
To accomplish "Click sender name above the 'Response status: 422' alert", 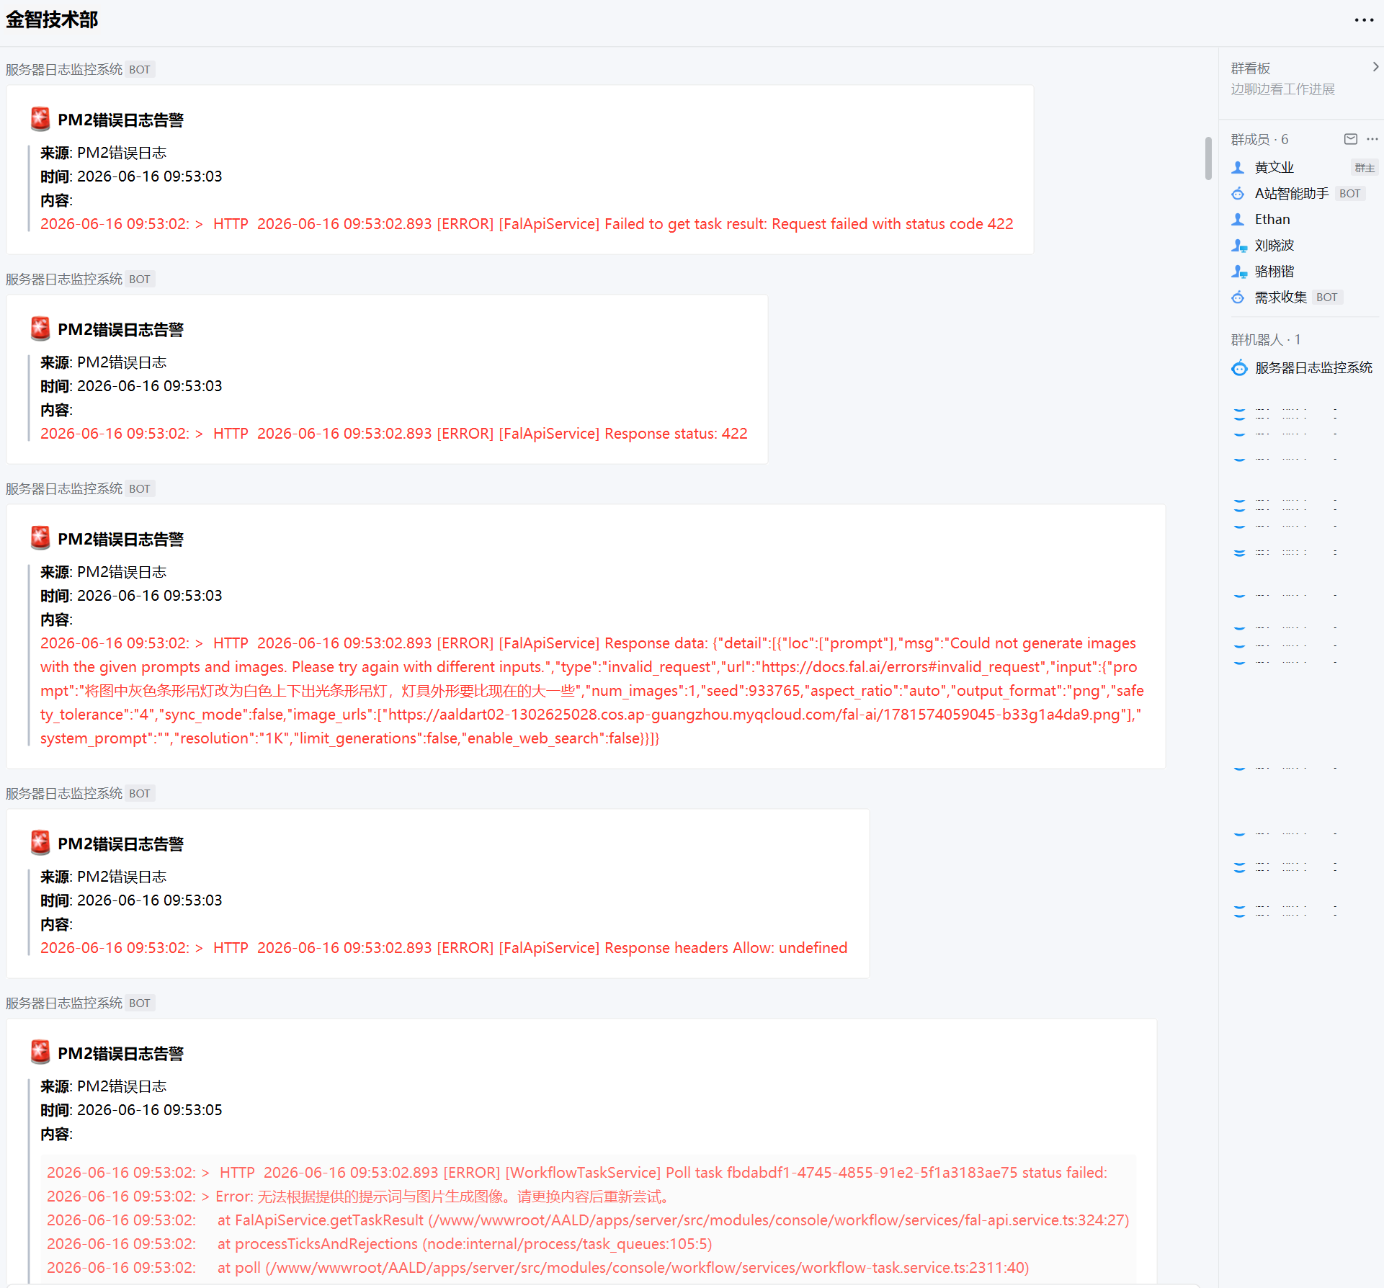I will tap(64, 279).
